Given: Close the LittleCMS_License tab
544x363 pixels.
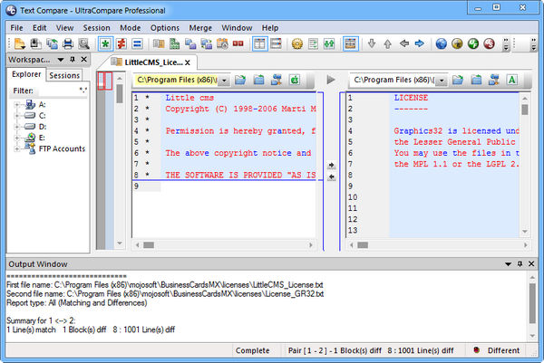Looking at the screenshot, I should [201, 62].
